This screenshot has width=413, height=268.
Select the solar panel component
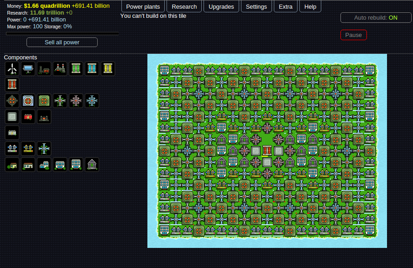coord(28,69)
